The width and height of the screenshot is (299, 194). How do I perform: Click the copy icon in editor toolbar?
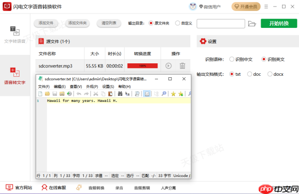pyautogui.click(x=103, y=94)
